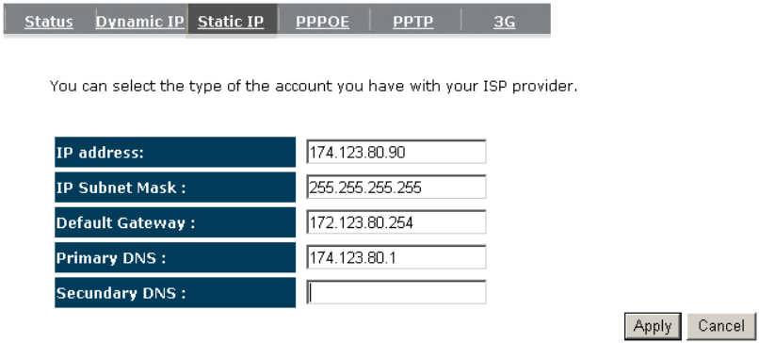Viewport: 759px width, 343px height.
Task: Click the 'Secundary DNS :' label cell
Action: tap(175, 293)
